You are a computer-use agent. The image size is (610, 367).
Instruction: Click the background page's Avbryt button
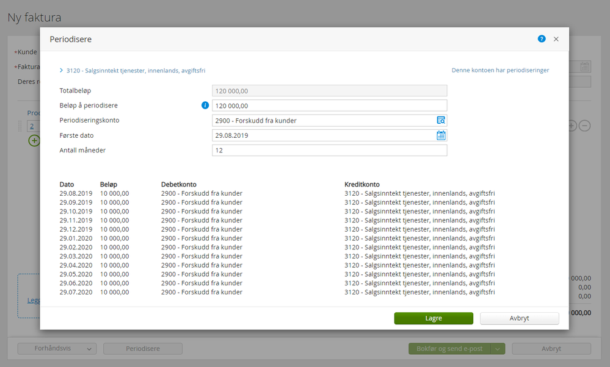coord(551,348)
